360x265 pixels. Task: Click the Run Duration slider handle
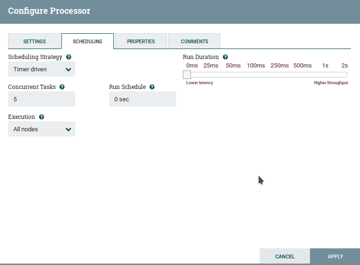coord(187,75)
